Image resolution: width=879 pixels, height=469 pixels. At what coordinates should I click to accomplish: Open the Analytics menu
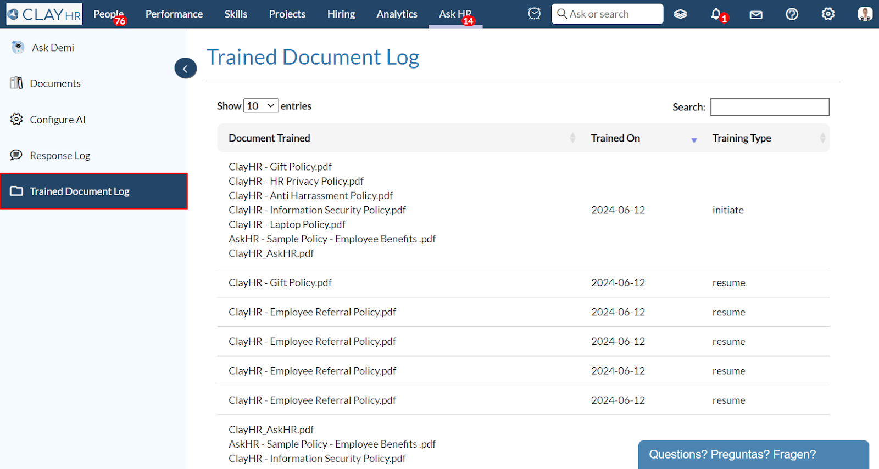tap(397, 14)
